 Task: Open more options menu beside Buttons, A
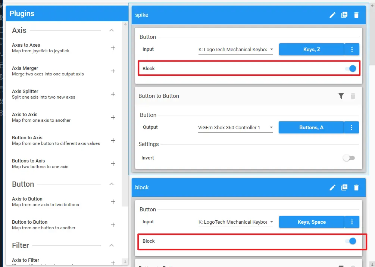(351, 127)
